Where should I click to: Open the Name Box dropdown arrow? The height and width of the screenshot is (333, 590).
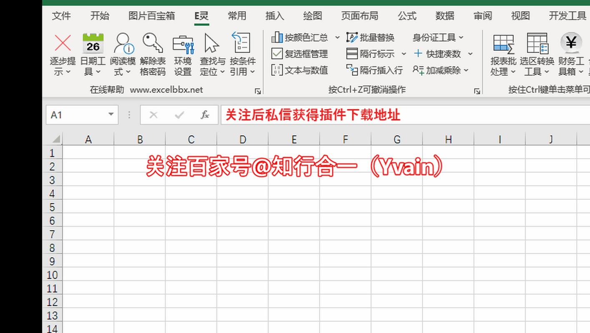[x=111, y=114]
